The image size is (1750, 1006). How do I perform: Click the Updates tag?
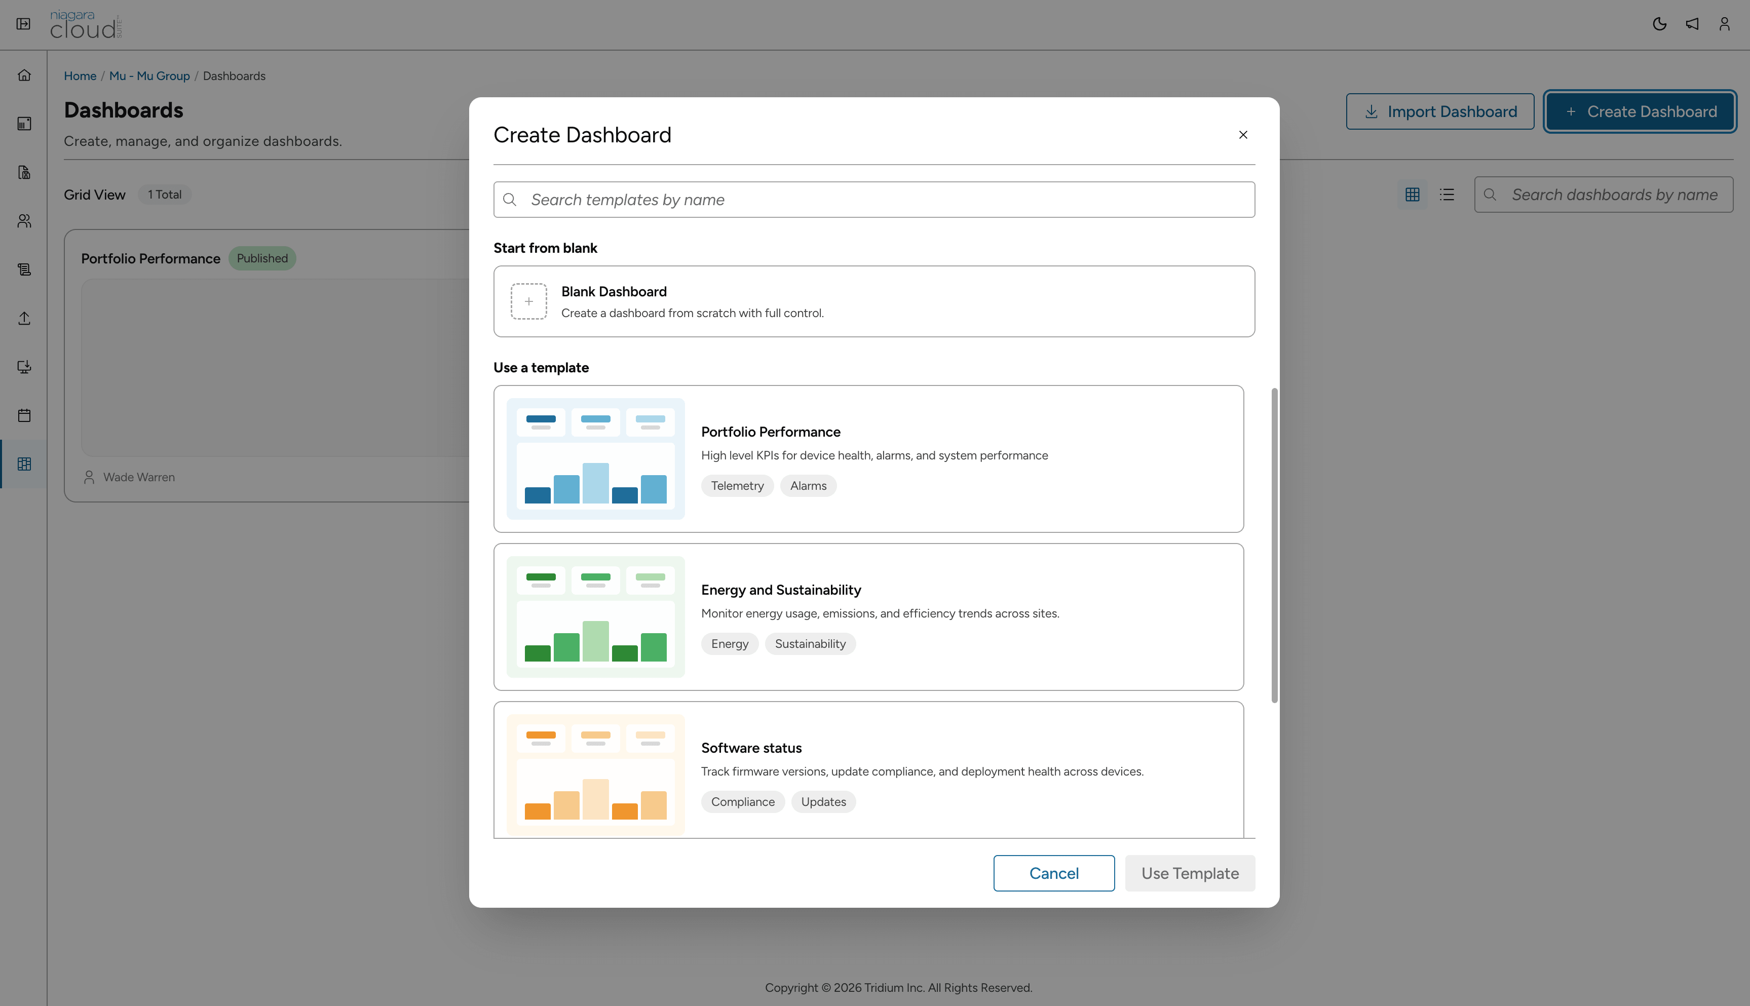point(823,802)
